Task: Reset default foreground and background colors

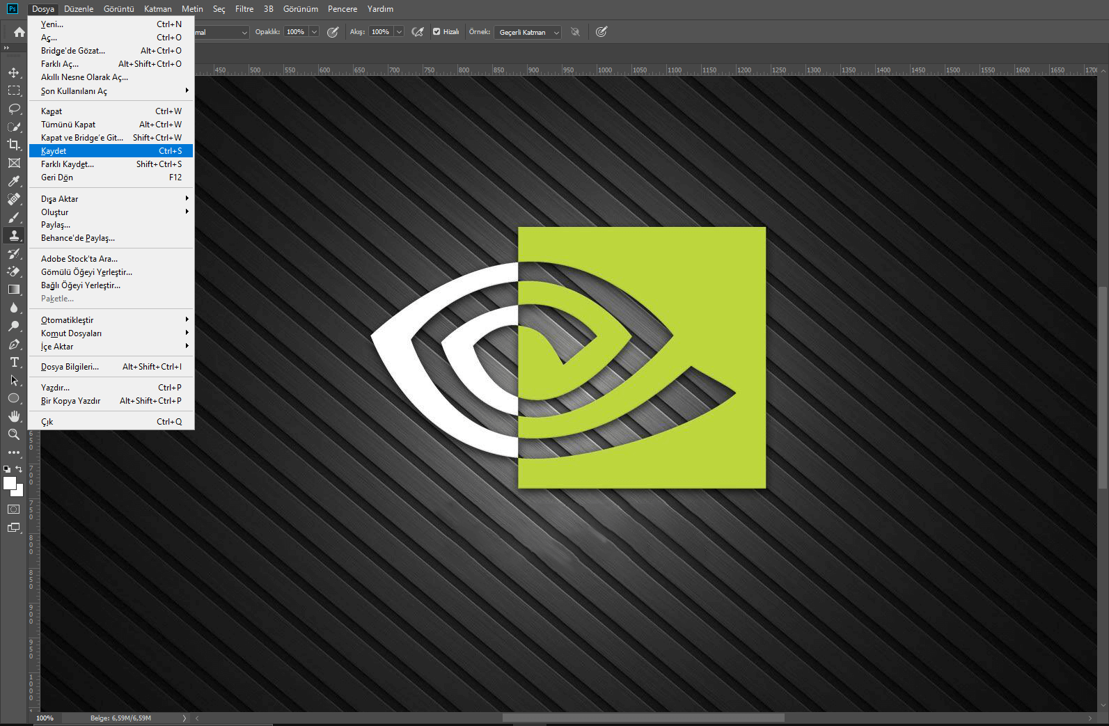Action: click(7, 469)
